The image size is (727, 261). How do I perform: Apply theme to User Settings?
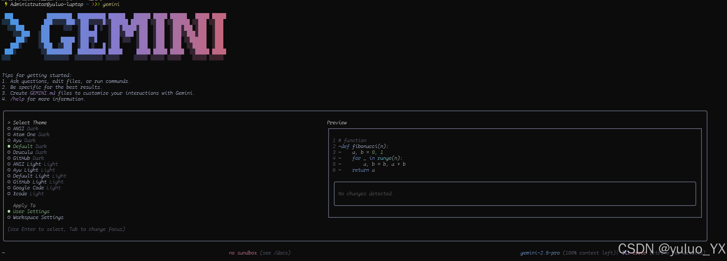coord(29,211)
